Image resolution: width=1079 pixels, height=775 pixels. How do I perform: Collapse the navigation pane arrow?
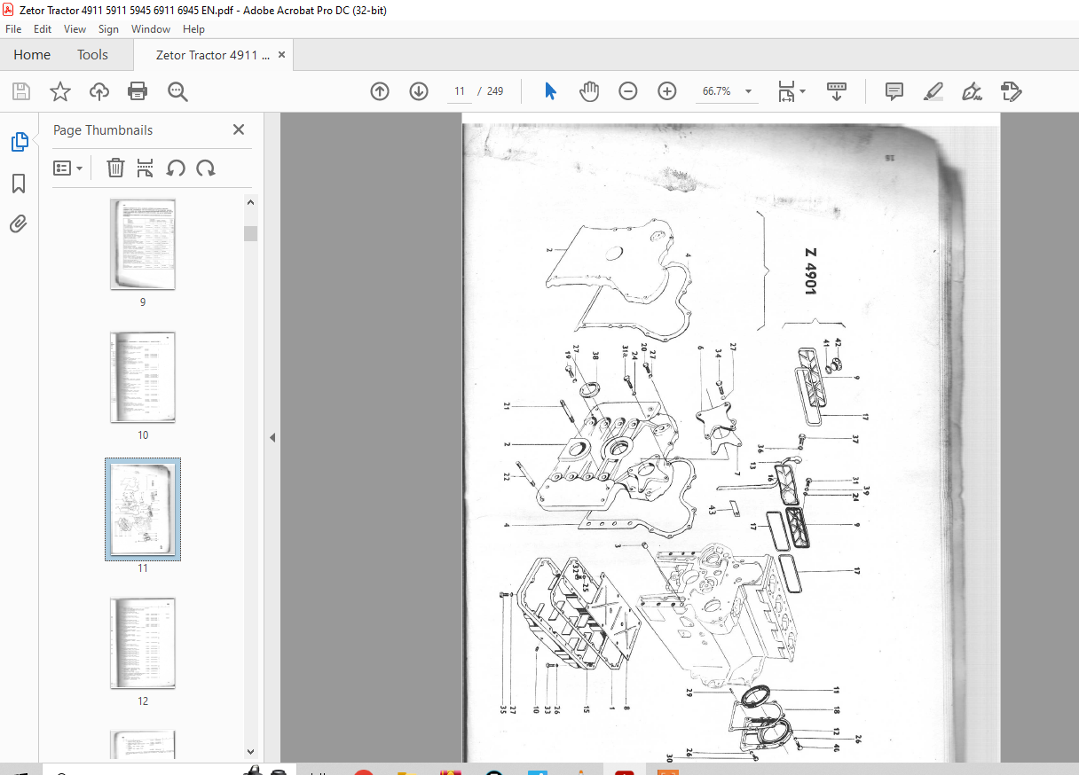tap(272, 437)
